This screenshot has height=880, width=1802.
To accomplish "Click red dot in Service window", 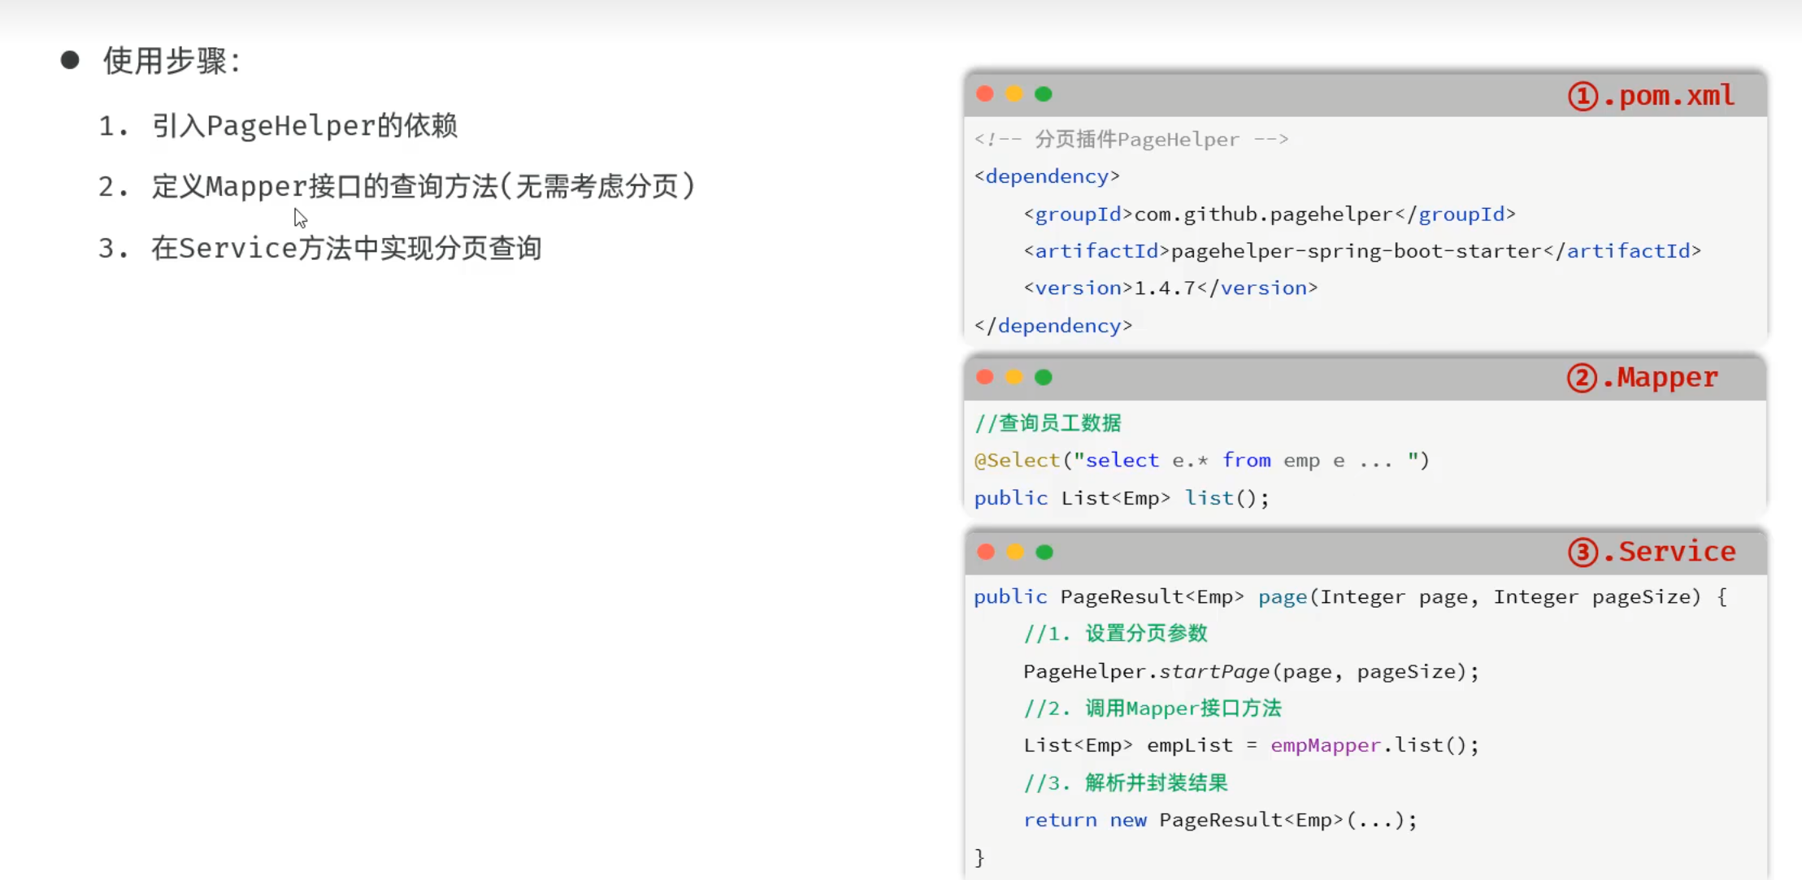I will (986, 553).
